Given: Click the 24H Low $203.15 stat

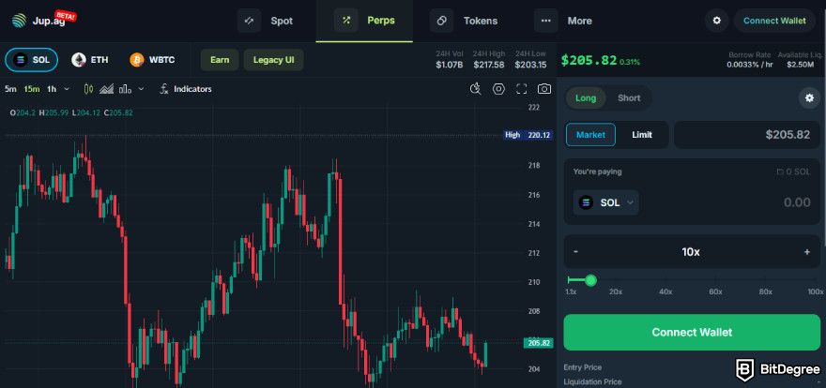Looking at the screenshot, I should [x=530, y=59].
